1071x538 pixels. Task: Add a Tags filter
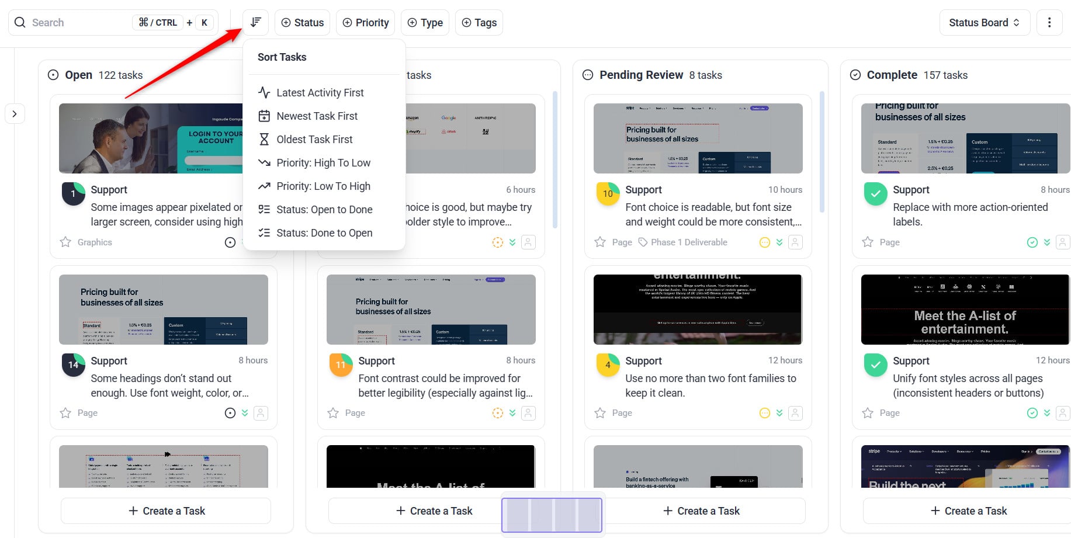pyautogui.click(x=479, y=23)
